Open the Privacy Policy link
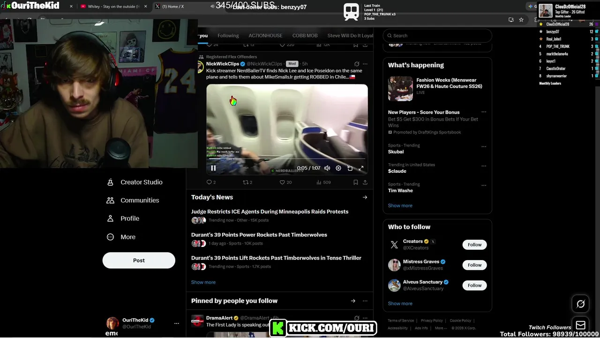The width and height of the screenshot is (600, 338). 432,321
